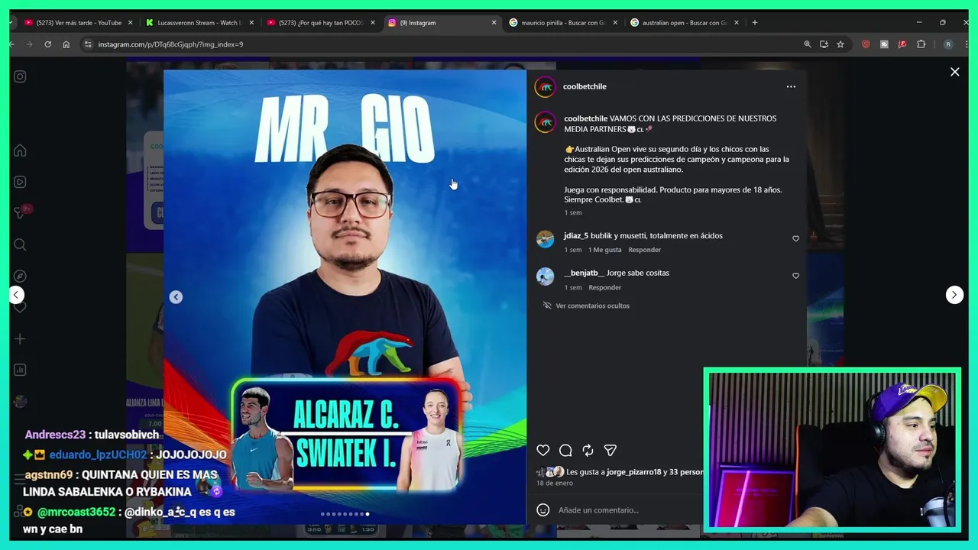Reply to jdiaz_5's comment
Viewport: 978px width, 550px height.
[x=644, y=250]
